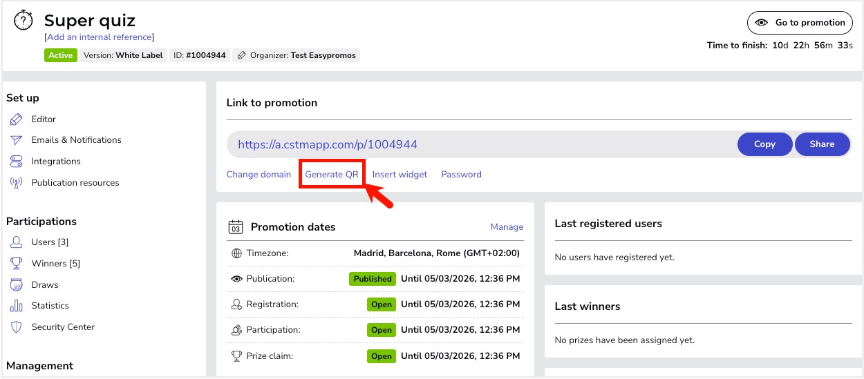Click the Password link
Viewport: 864px width, 379px height.
point(461,175)
